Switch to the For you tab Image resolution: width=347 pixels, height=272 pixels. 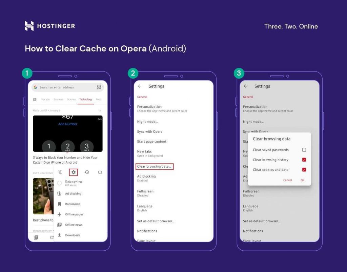click(x=45, y=99)
